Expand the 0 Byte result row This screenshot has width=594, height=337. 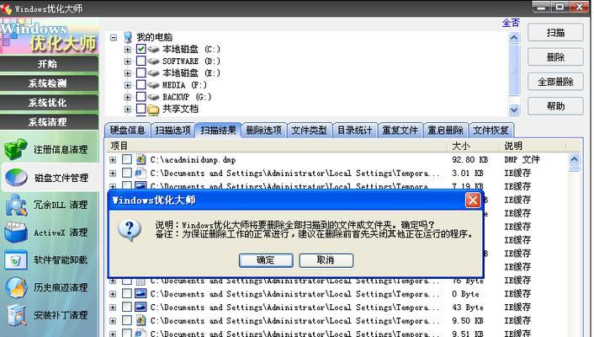113,294
